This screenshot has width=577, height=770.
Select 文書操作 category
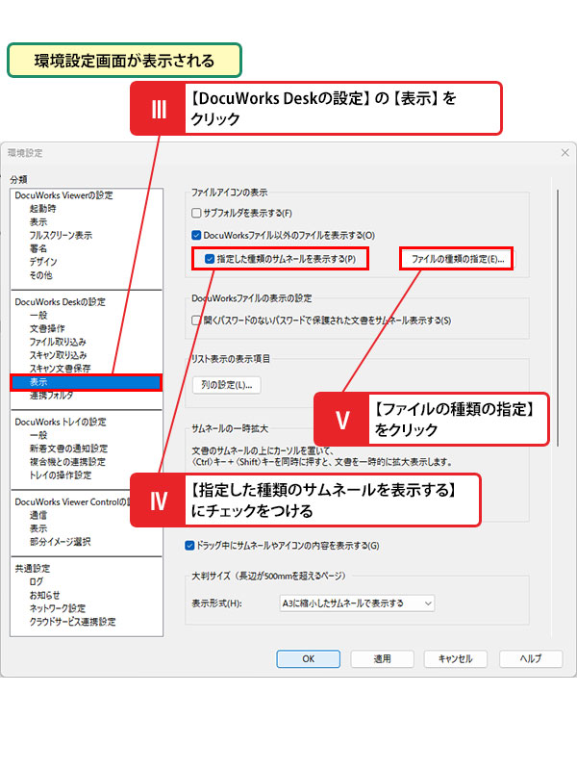tap(47, 328)
